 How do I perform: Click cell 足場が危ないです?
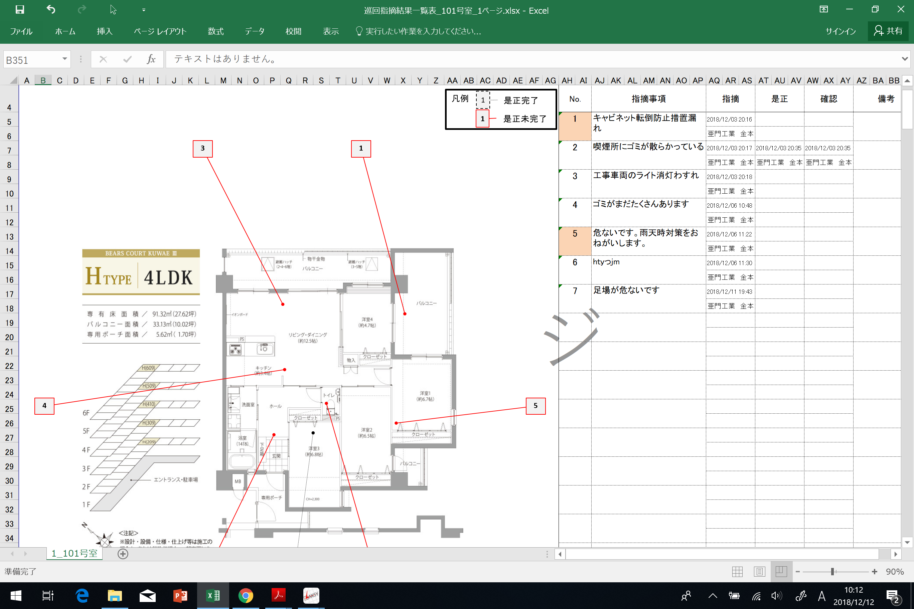648,299
